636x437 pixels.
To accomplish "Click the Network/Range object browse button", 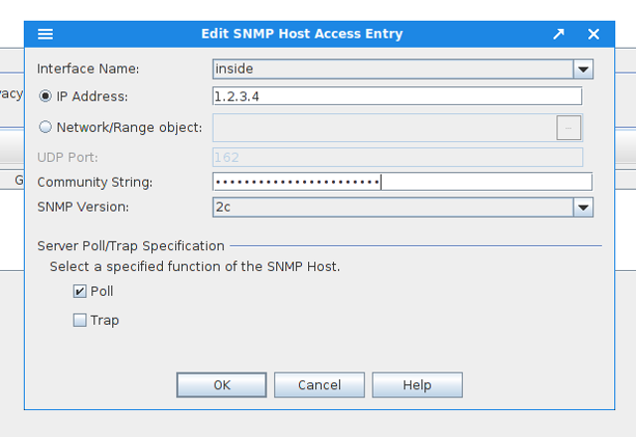I will click(x=568, y=128).
